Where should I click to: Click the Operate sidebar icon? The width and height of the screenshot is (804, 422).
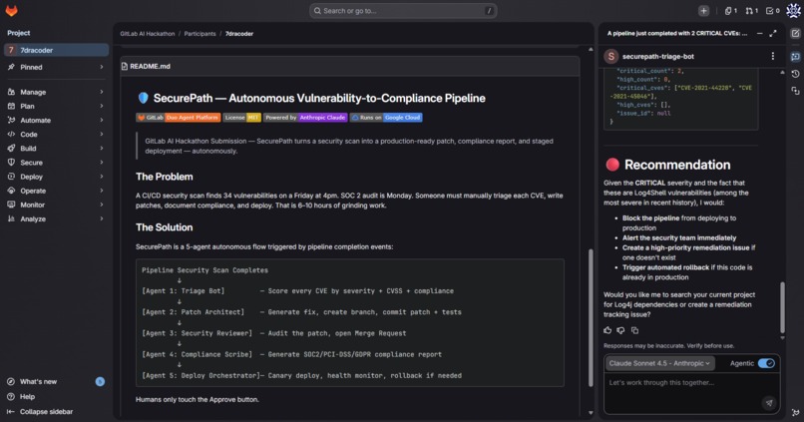pyautogui.click(x=11, y=191)
